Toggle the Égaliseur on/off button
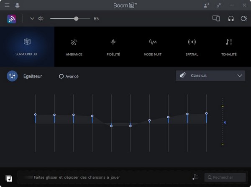 (12, 76)
